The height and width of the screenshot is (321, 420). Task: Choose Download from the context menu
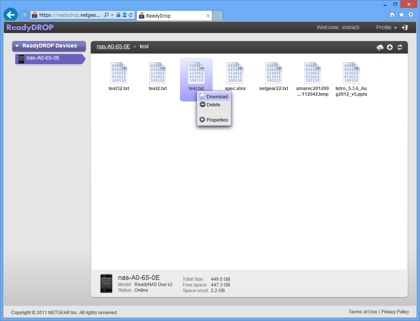214,97
